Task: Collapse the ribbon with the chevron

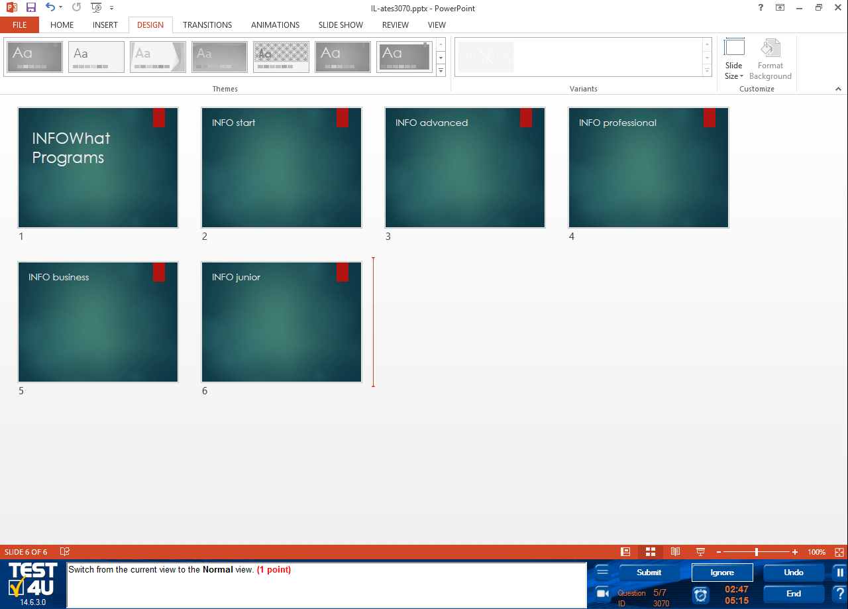Action: (x=838, y=89)
